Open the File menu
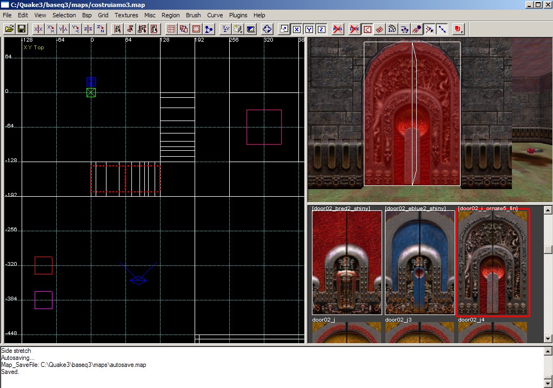The width and height of the screenshot is (553, 388). pyautogui.click(x=7, y=15)
